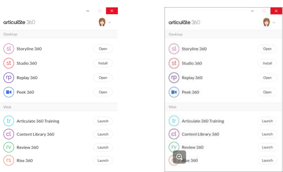Select Content Library 360 text in right window
This screenshot has width=283, height=172.
[x=200, y=134]
